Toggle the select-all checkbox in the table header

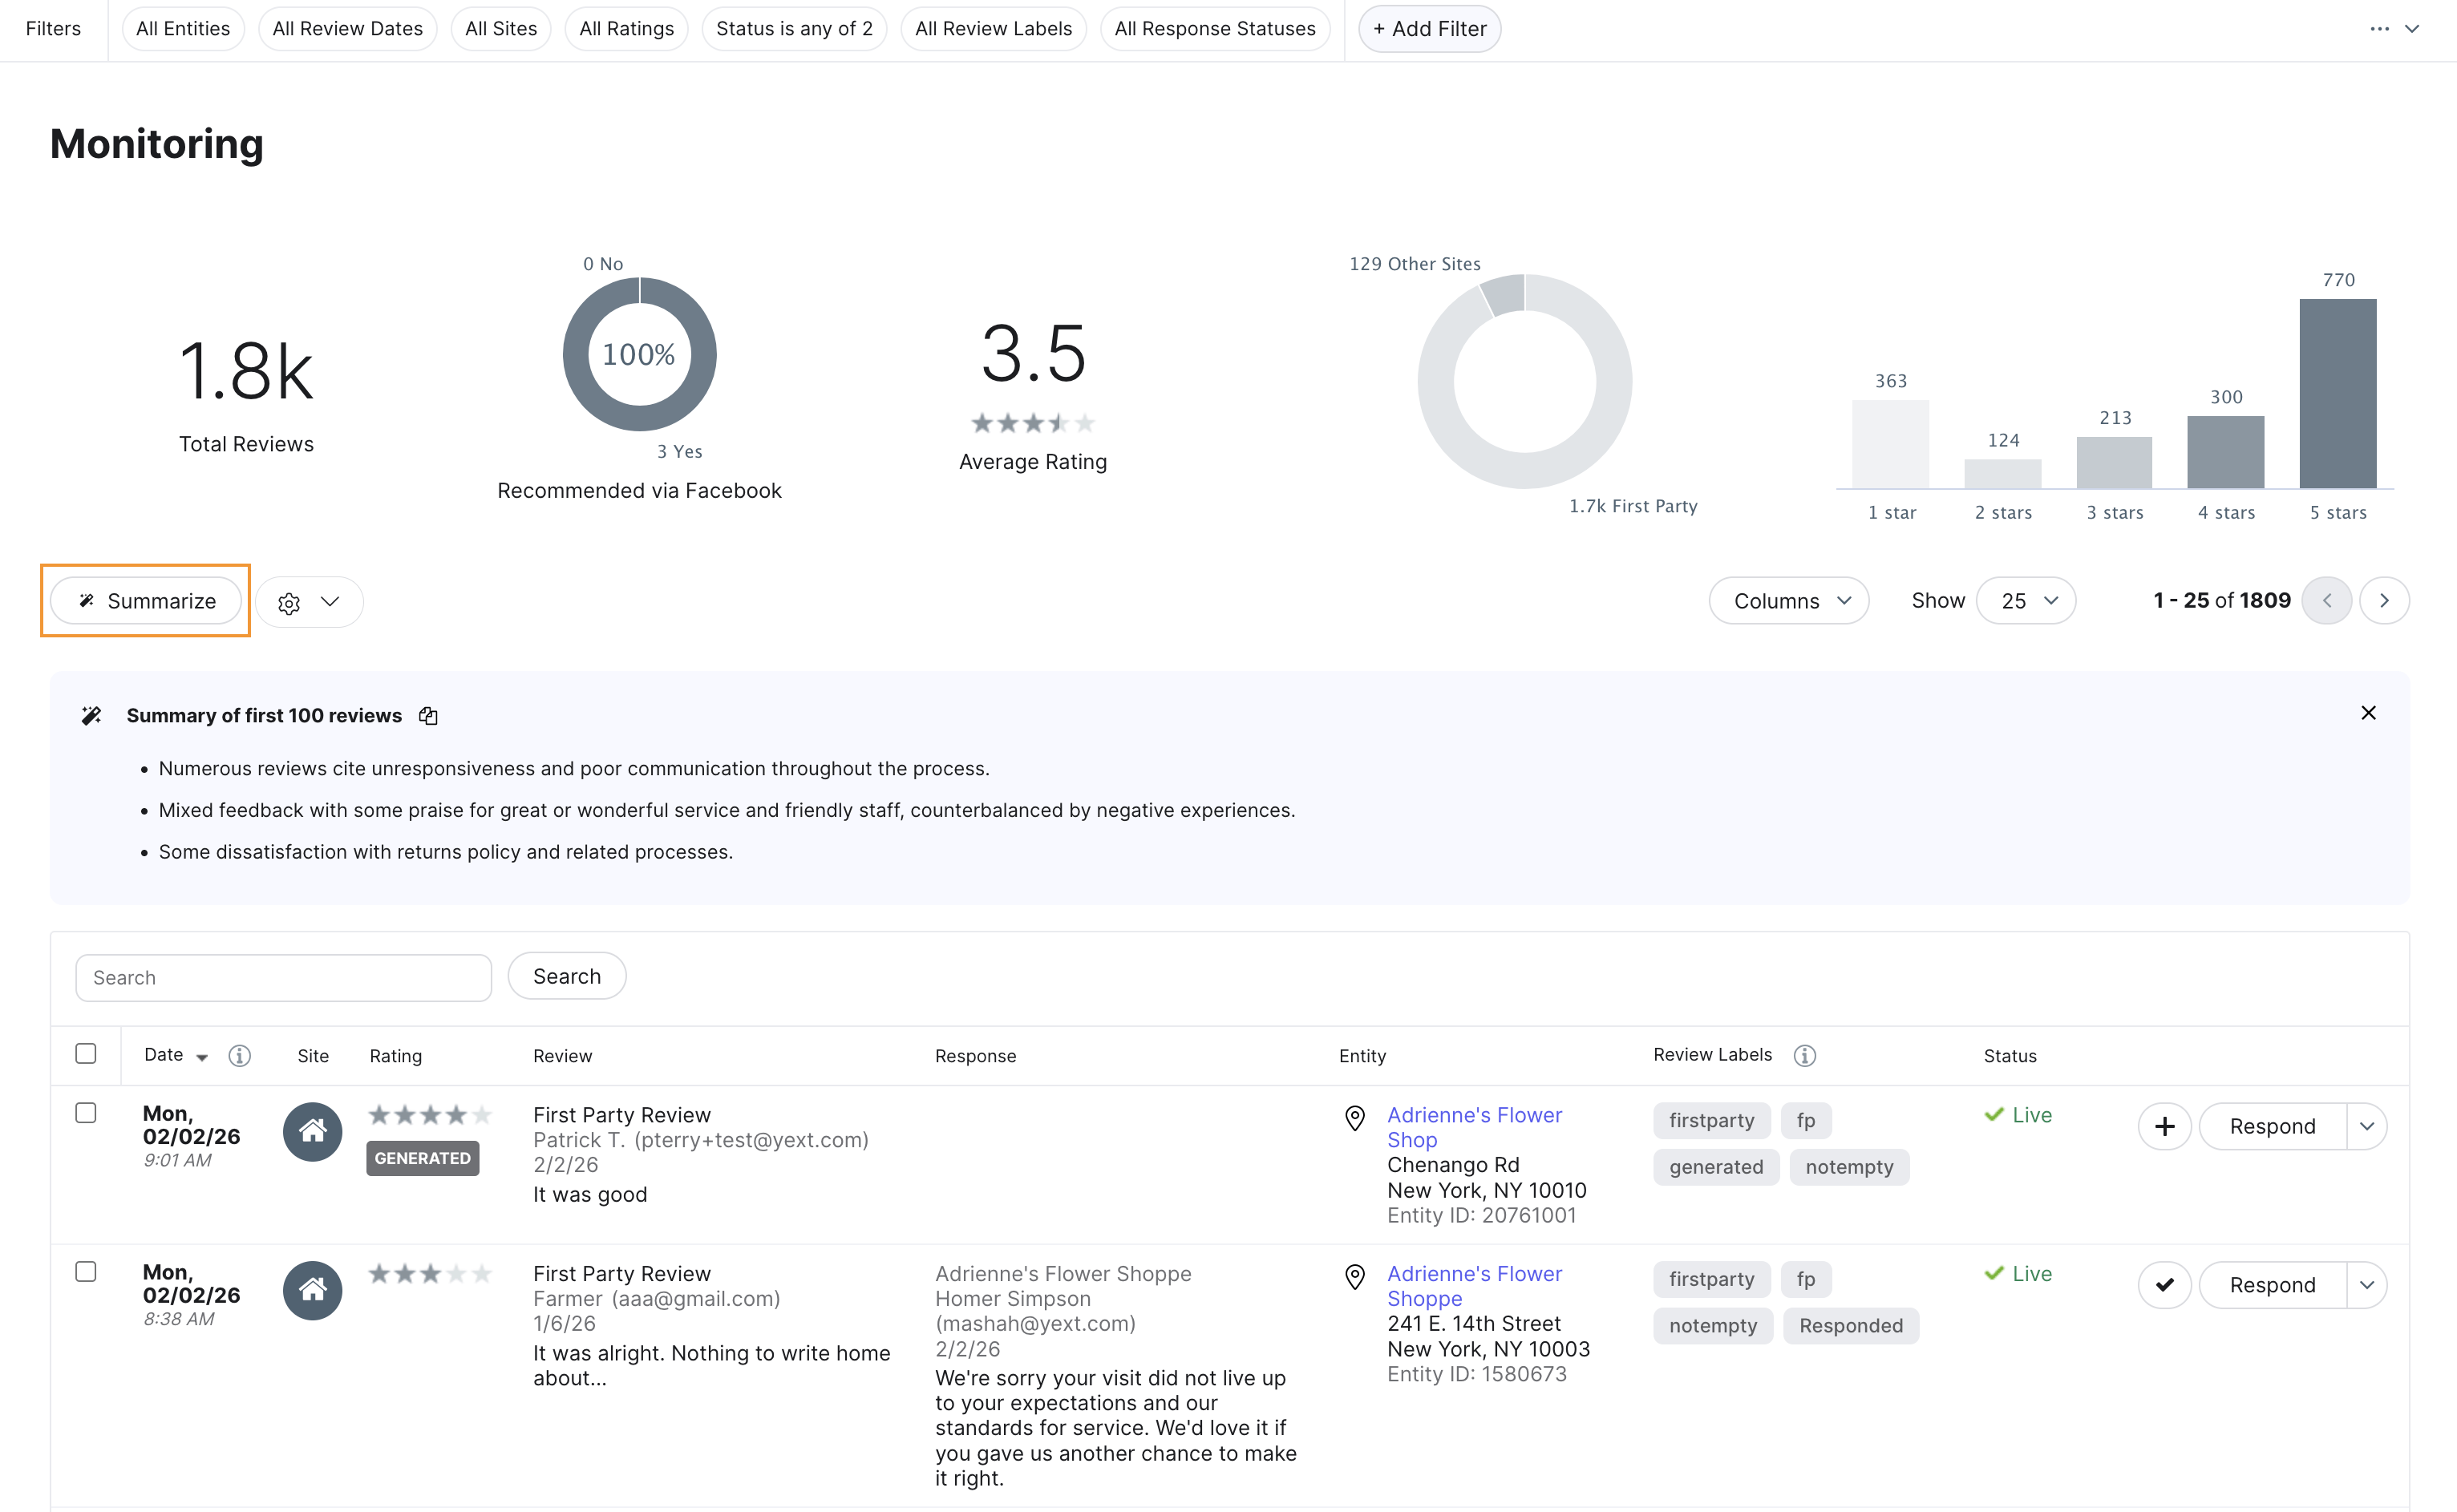pos(86,1053)
